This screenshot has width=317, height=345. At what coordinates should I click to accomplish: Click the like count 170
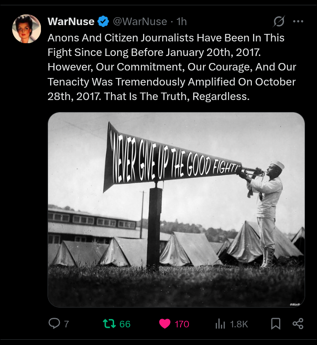point(182,324)
